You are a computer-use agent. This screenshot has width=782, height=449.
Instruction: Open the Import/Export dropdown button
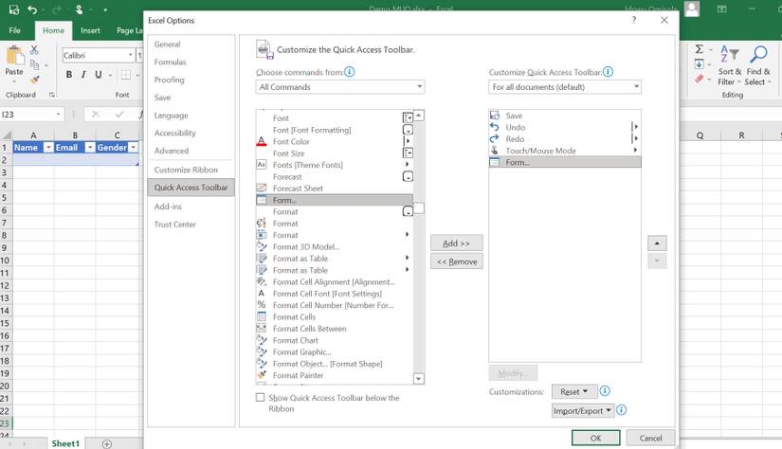[583, 410]
